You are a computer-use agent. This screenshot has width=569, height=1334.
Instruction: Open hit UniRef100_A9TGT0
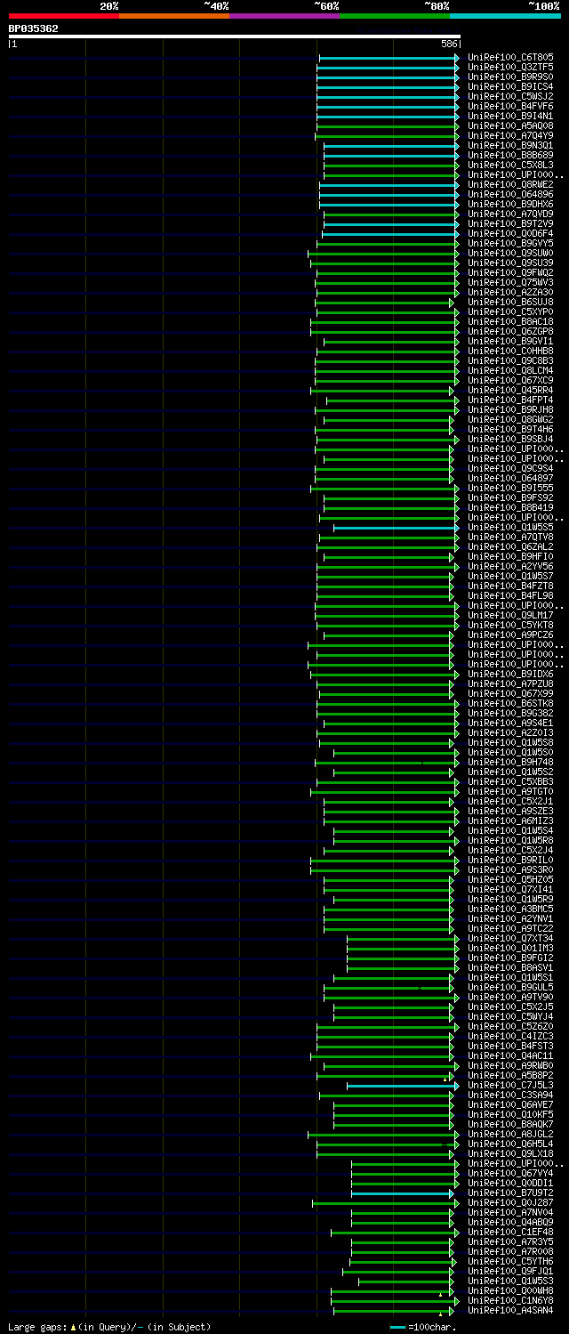pyautogui.click(x=510, y=792)
